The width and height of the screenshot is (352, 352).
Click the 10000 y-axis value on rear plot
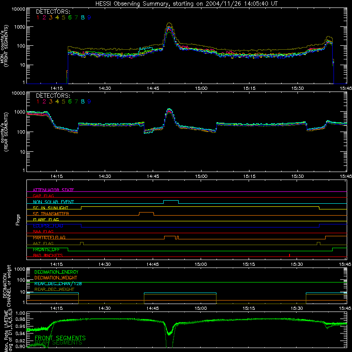click(x=18, y=93)
